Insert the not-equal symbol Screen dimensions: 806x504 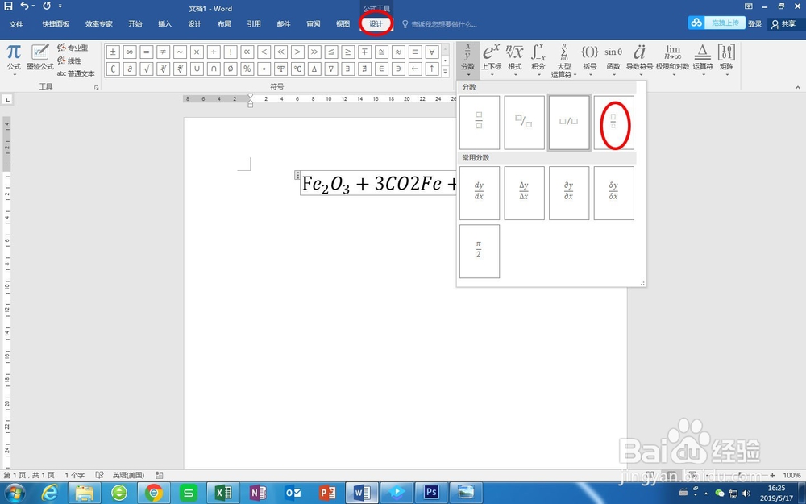[x=163, y=52]
